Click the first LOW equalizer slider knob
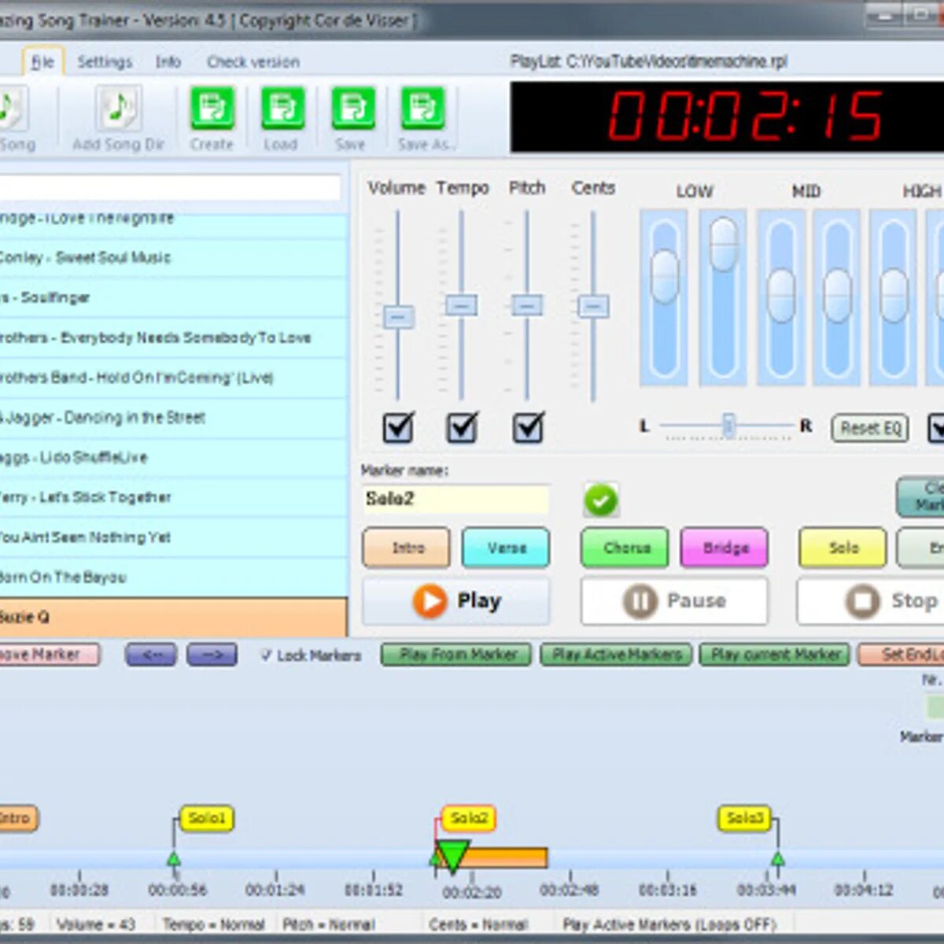 tap(665, 276)
